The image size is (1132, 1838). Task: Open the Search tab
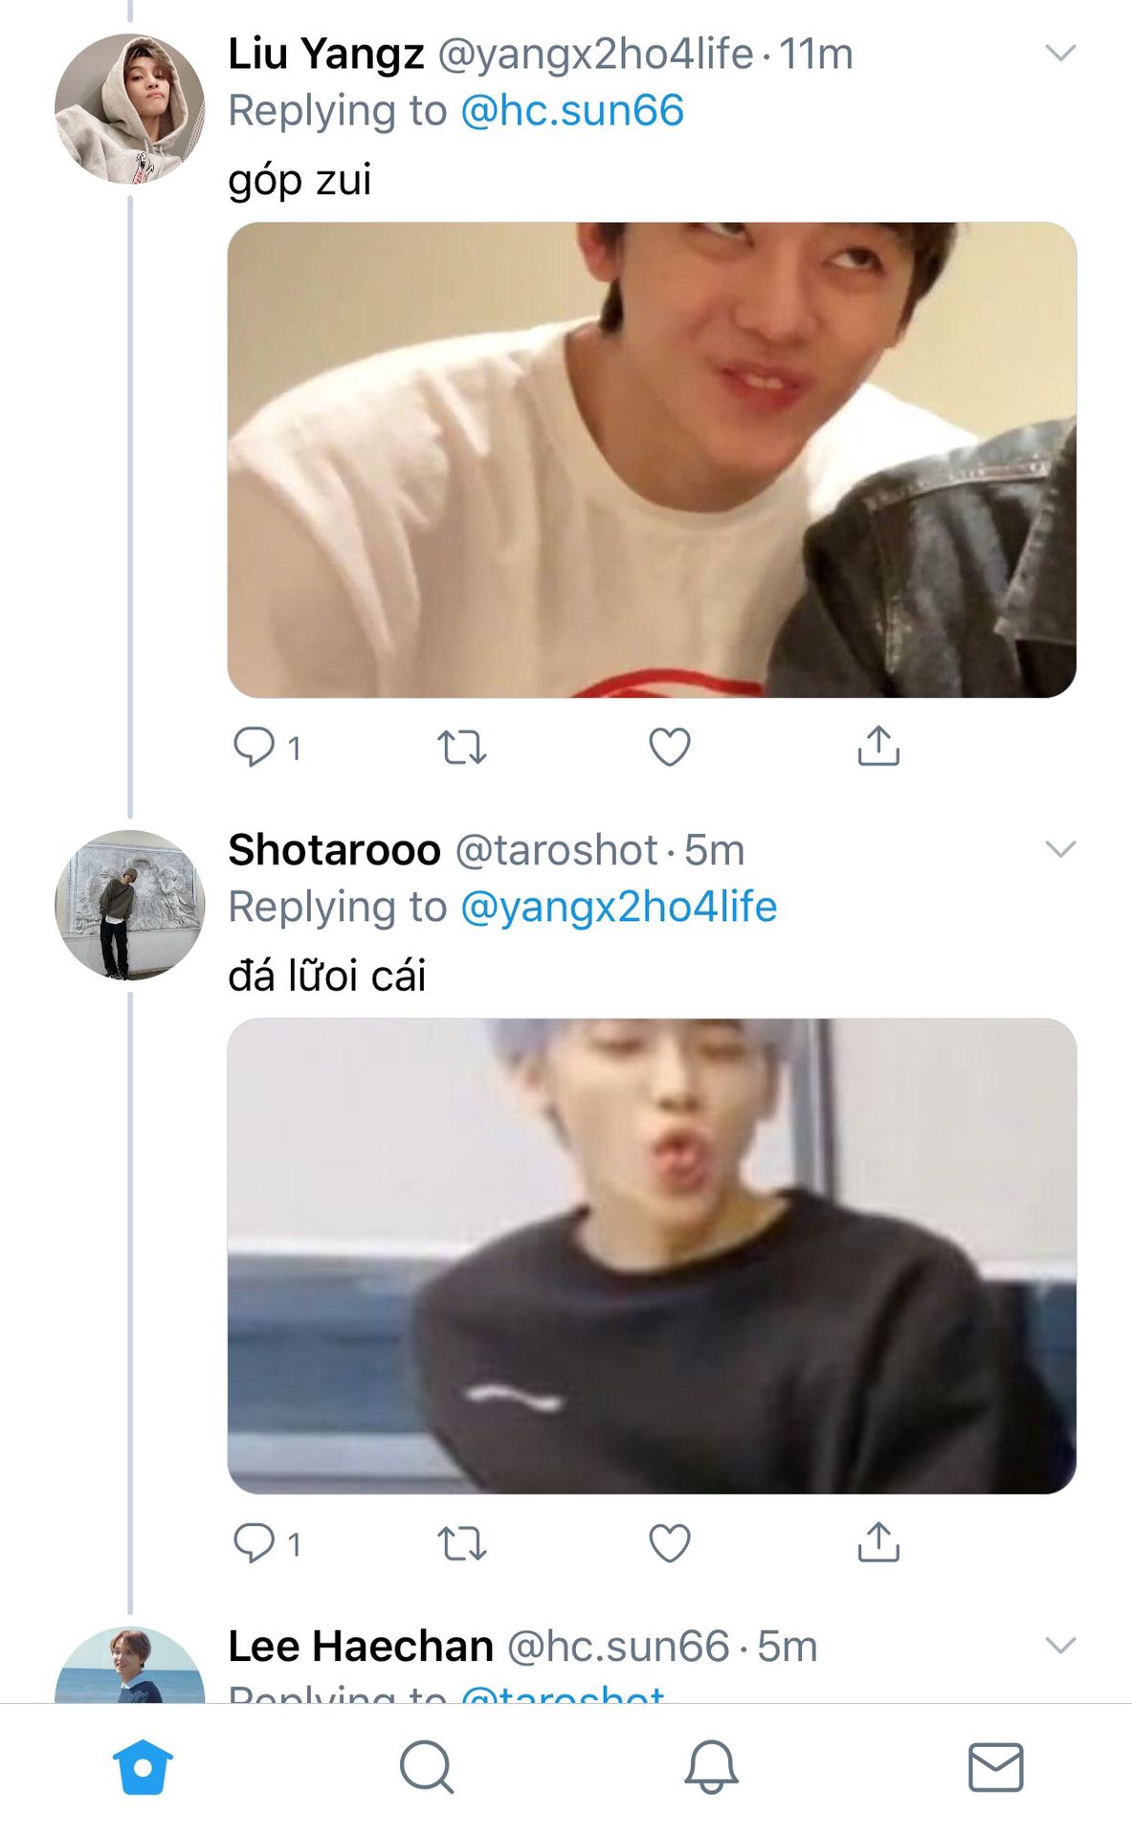[426, 1766]
